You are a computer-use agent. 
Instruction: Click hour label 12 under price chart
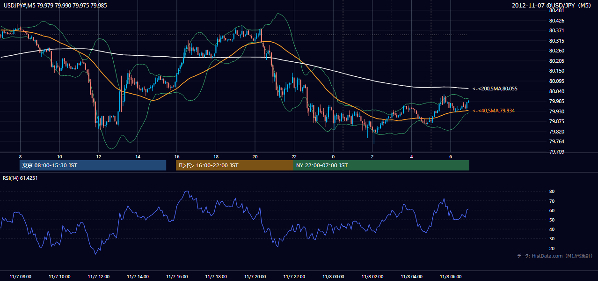[x=98, y=156]
